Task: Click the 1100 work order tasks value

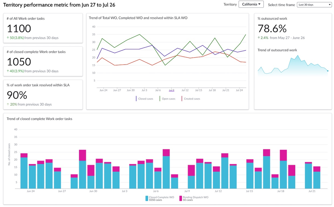Action: coord(19,28)
